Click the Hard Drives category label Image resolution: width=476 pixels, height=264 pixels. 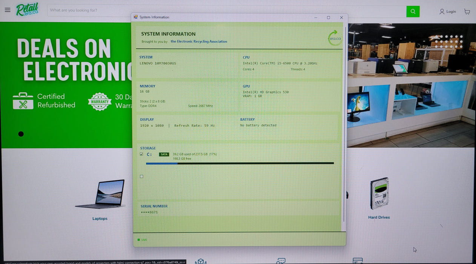coord(379,217)
